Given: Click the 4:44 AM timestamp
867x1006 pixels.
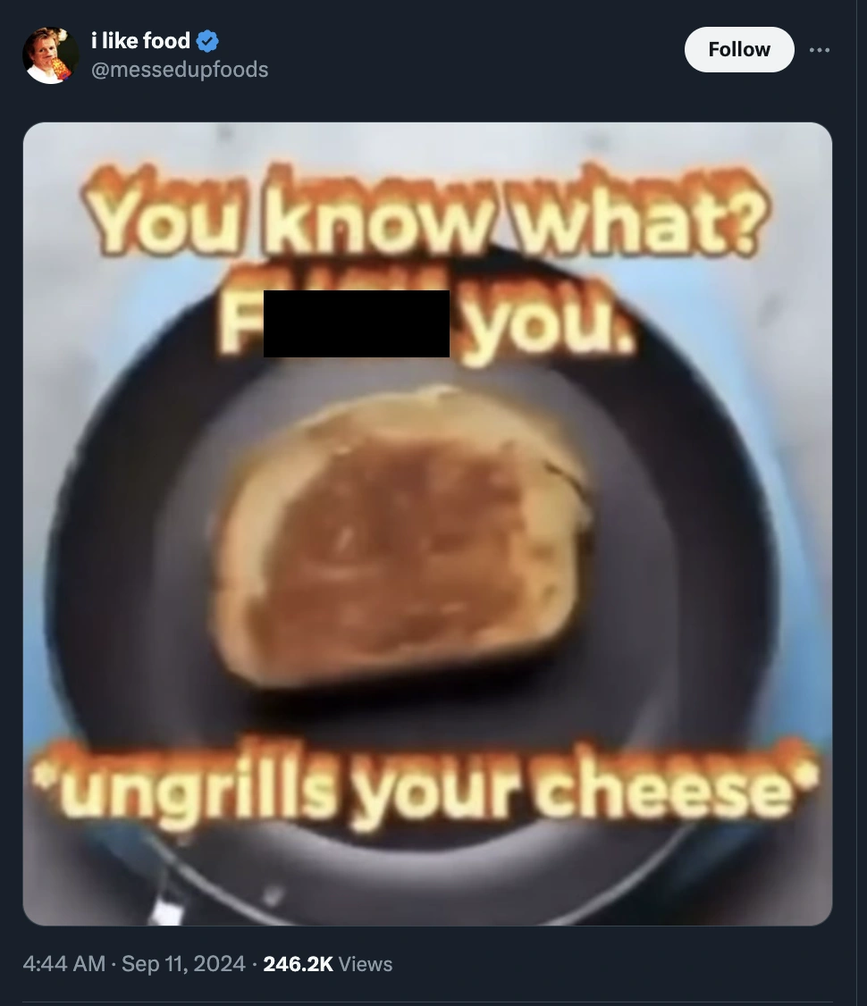Looking at the screenshot, I should (x=63, y=964).
